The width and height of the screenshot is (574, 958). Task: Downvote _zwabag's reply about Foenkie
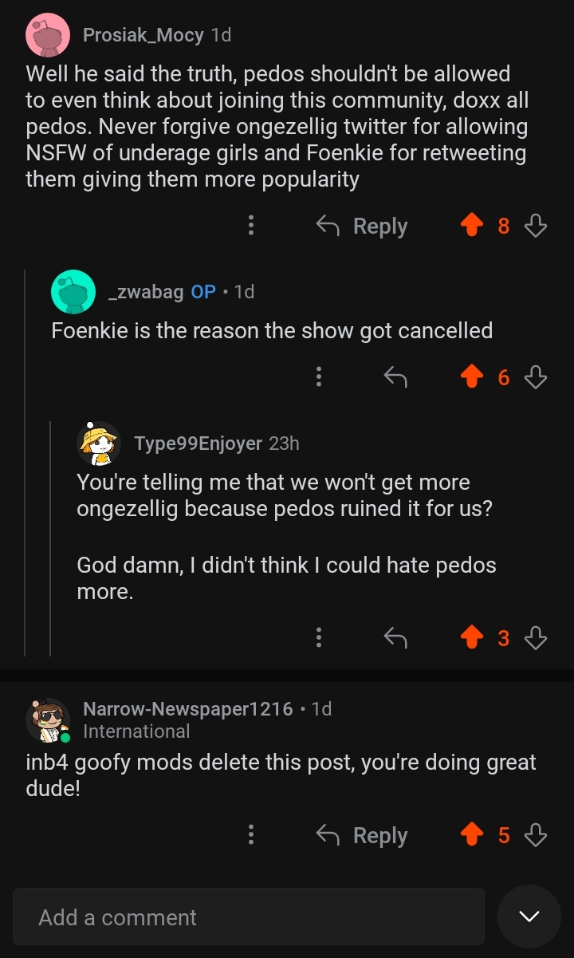pyautogui.click(x=536, y=377)
